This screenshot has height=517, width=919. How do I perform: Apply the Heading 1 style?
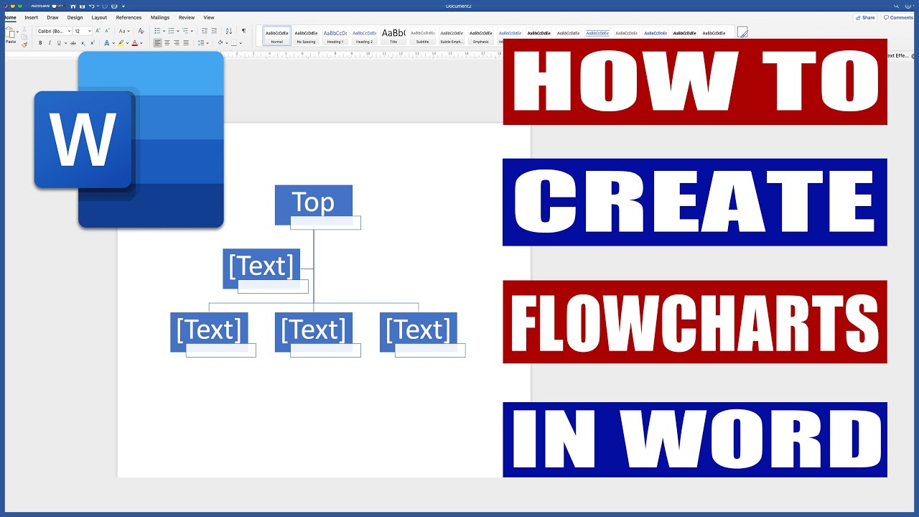pyautogui.click(x=335, y=36)
